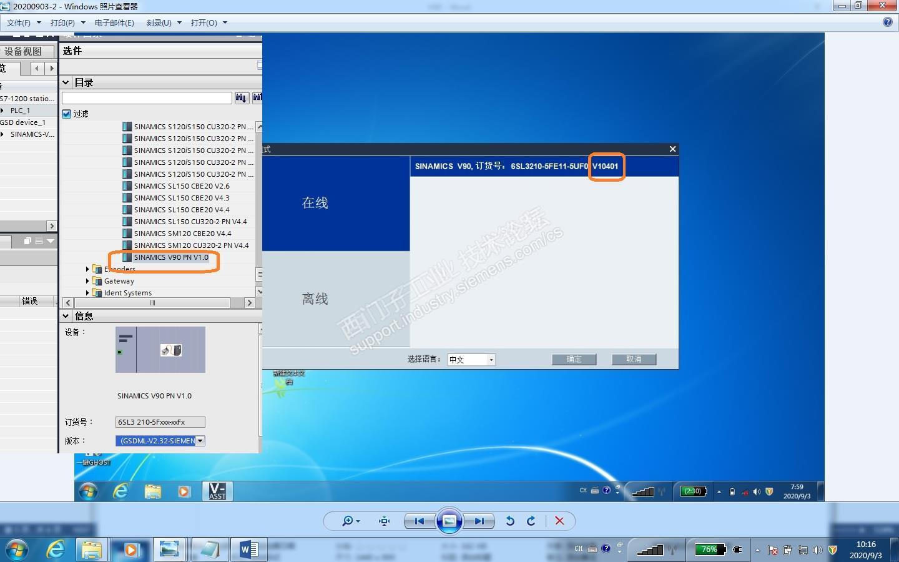
Task: Open the 版本 GSDML version dropdown
Action: pos(200,441)
